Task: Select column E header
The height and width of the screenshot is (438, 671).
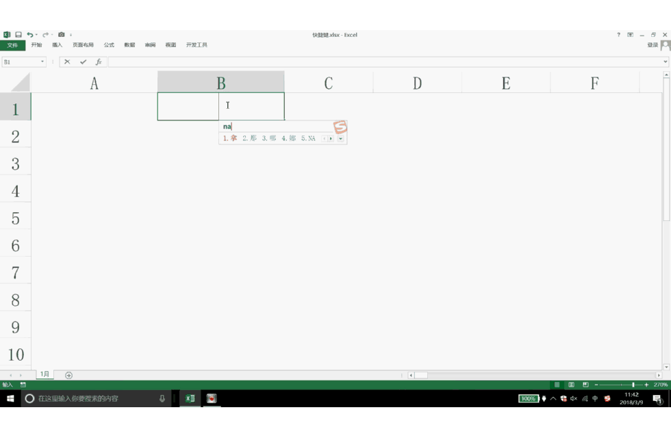Action: click(506, 82)
